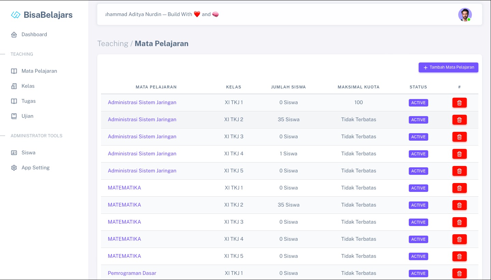Open Administrasi Sistem Jaringan link for XI TKJ 2
The image size is (491, 280).
tap(142, 120)
